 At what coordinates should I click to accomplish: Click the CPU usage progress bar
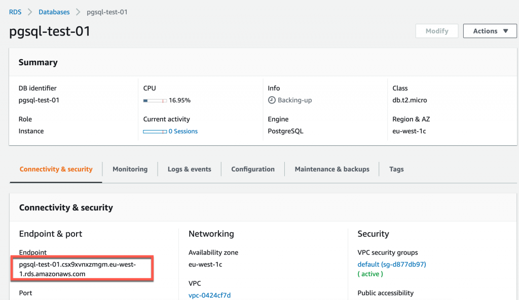155,101
